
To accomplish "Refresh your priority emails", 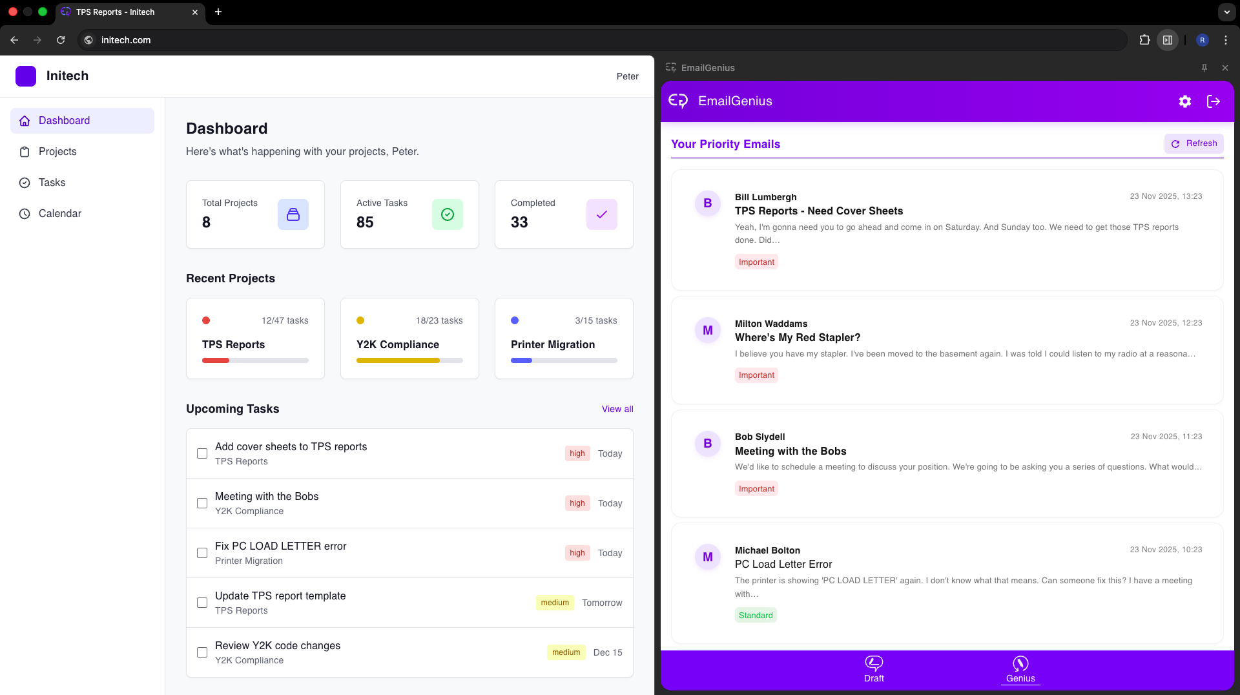I will point(1193,143).
